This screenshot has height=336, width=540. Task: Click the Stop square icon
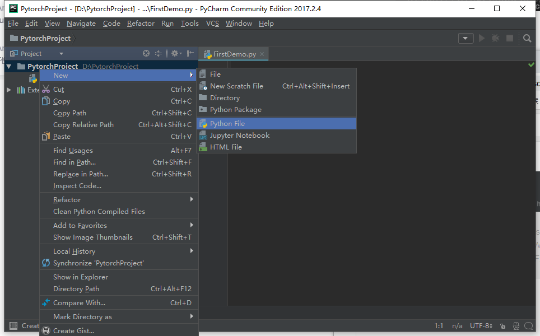(x=510, y=38)
